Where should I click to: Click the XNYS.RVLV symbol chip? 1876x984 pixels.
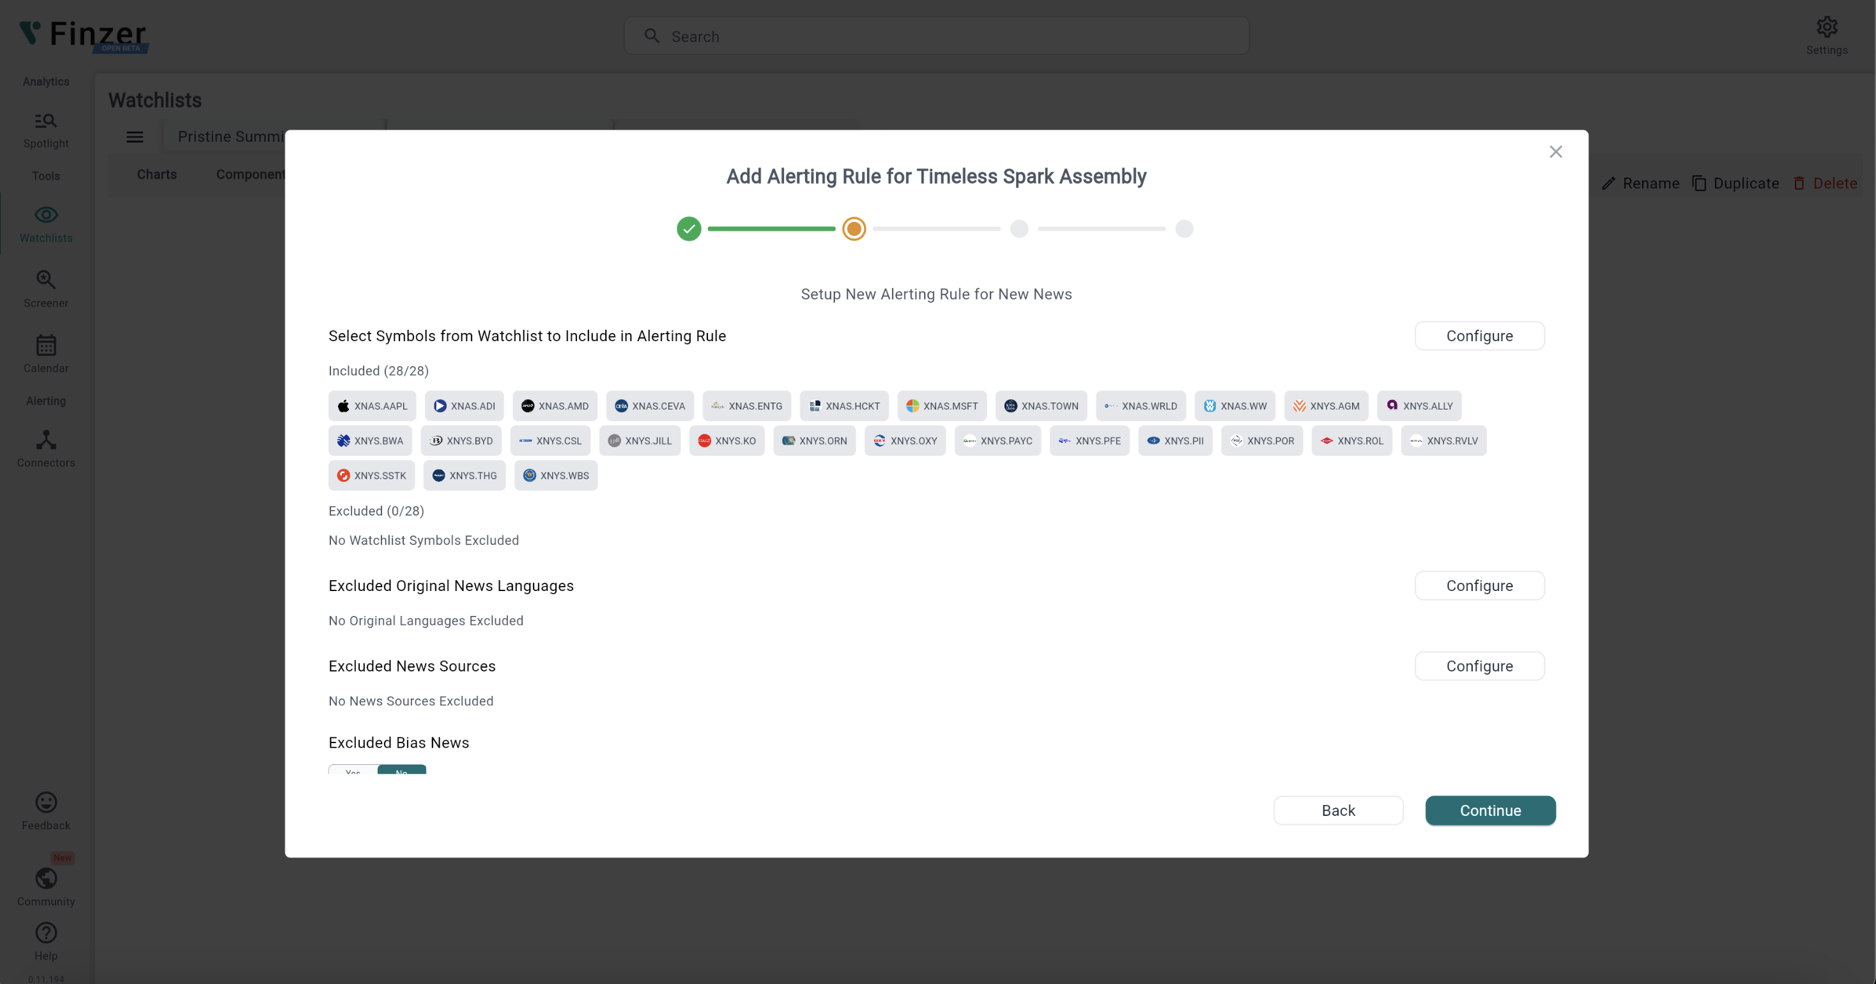coord(1443,441)
